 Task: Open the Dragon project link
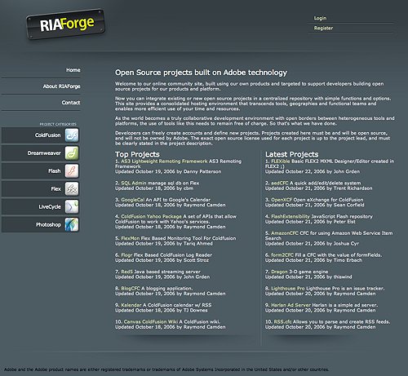[279, 272]
